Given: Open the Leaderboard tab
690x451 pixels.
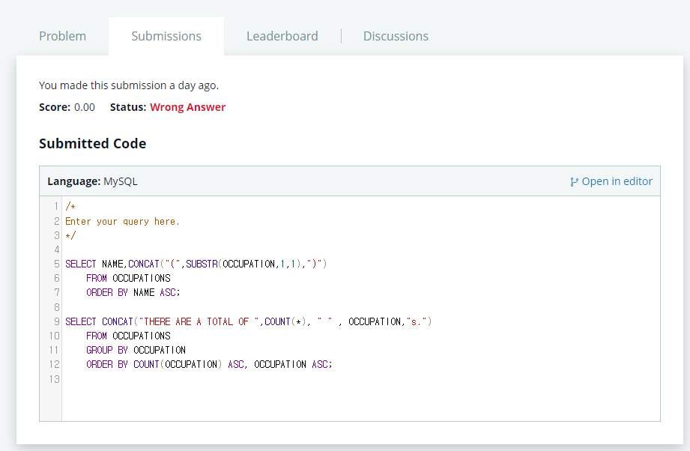Looking at the screenshot, I should [282, 36].
